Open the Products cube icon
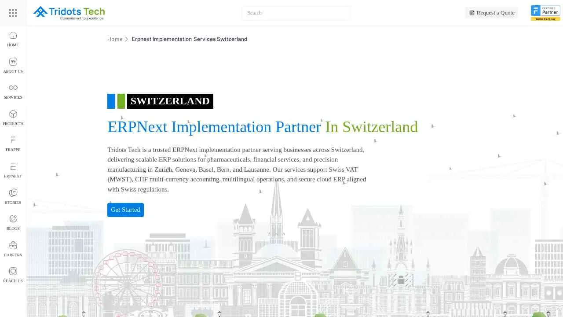Viewport: 563px width, 317px height. tap(13, 114)
